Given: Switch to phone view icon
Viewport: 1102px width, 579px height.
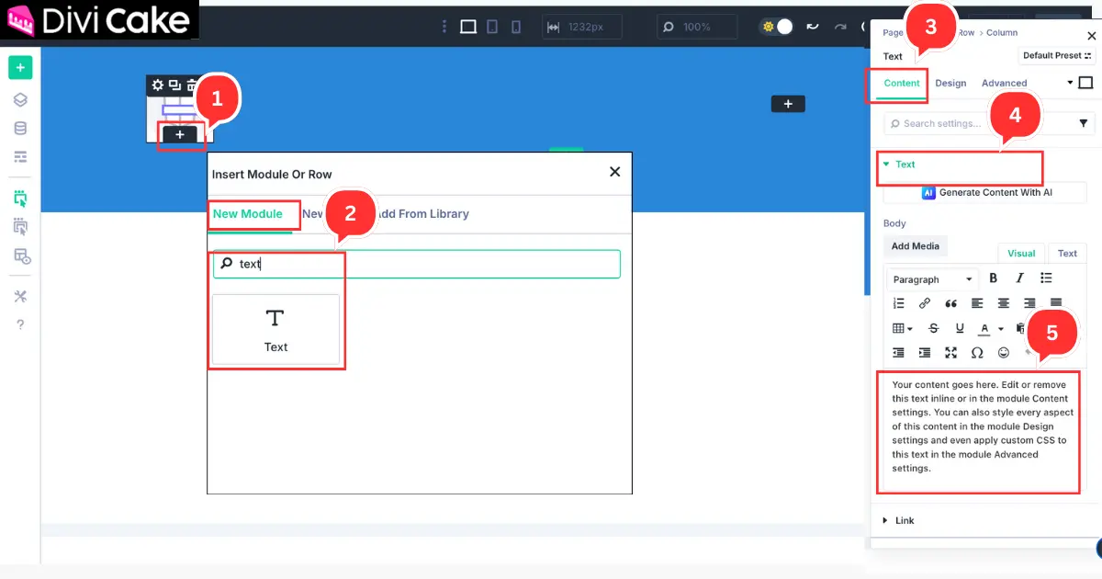Looking at the screenshot, I should (x=517, y=27).
